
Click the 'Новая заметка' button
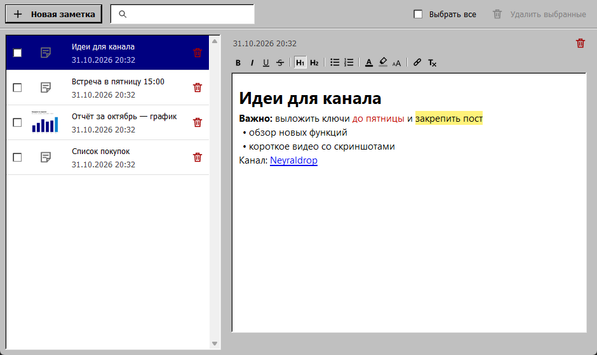pyautogui.click(x=54, y=14)
